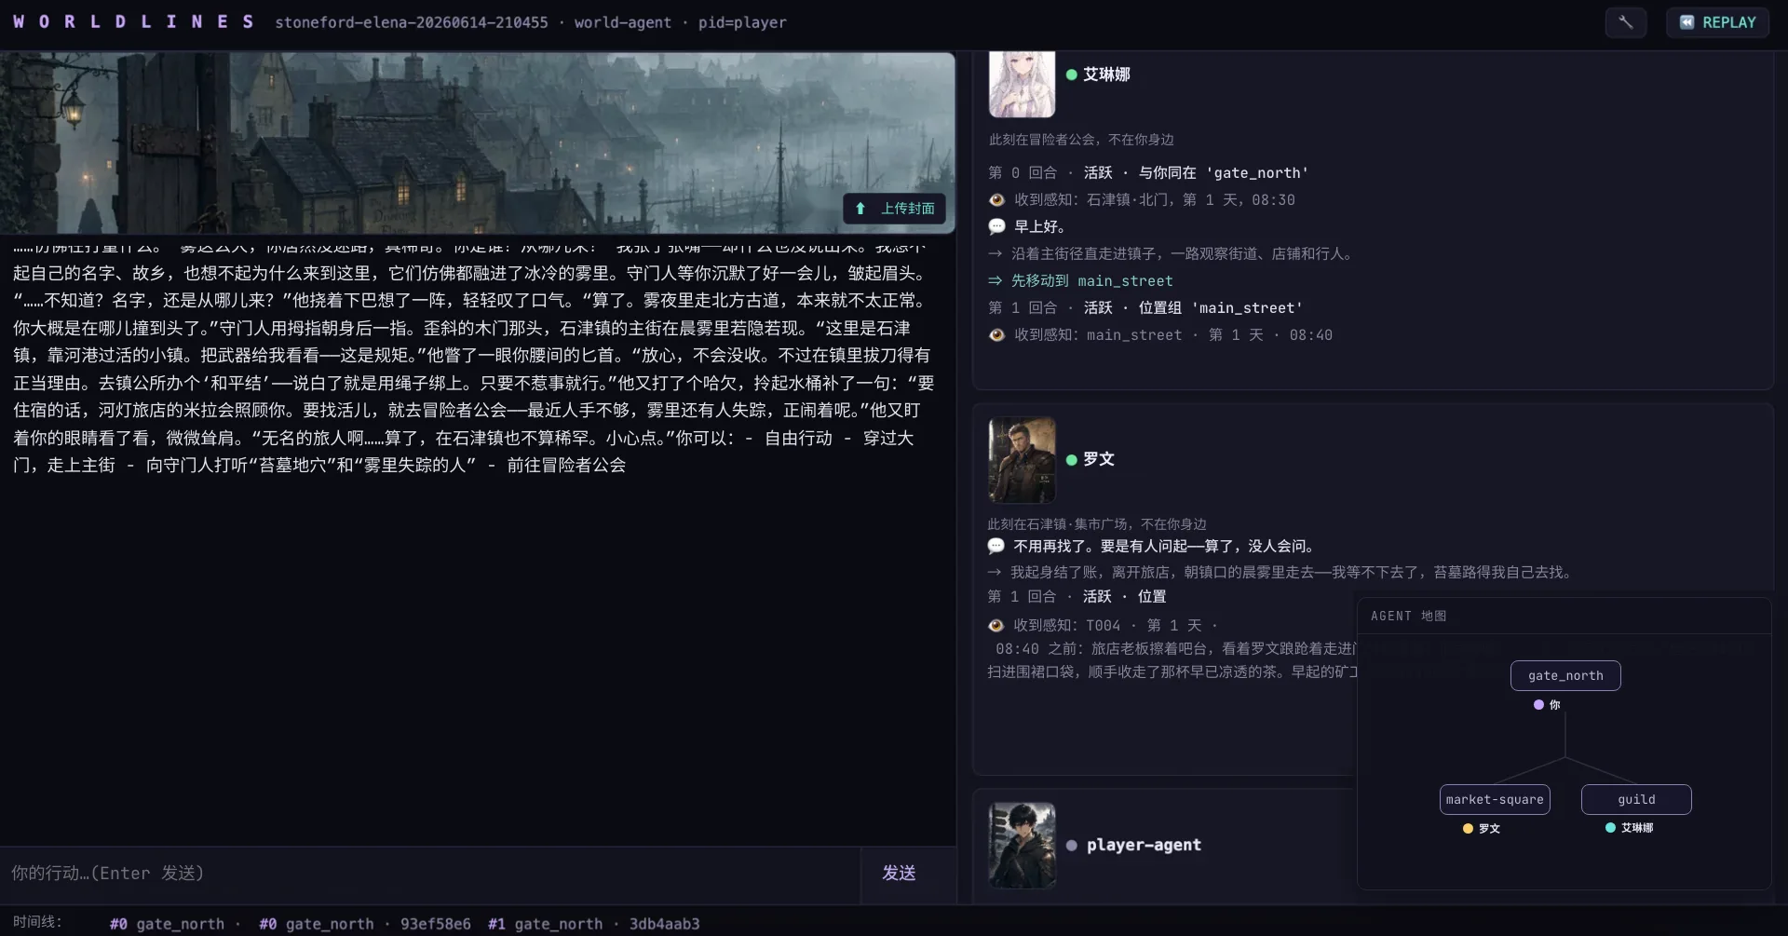Click the 时间线 label in bottom bar
This screenshot has height=936, width=1788.
pyautogui.click(x=37, y=921)
